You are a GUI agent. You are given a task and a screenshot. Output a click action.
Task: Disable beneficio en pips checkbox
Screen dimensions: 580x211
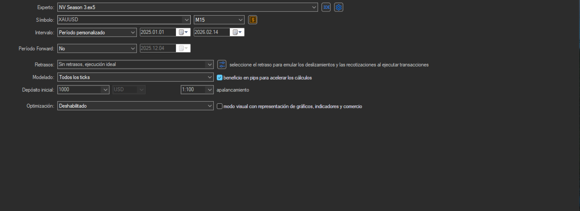tap(219, 78)
